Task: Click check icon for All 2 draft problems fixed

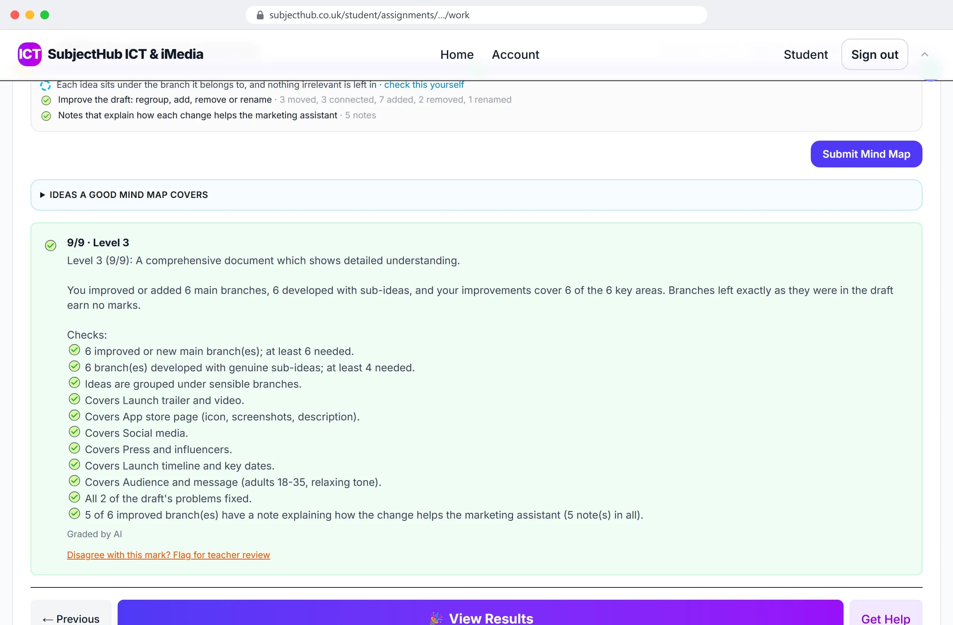Action: (x=74, y=498)
